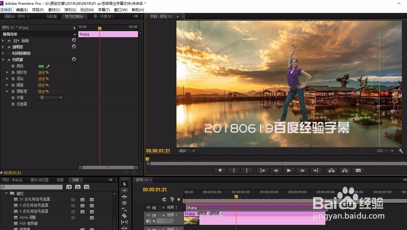Go to Out point
The width and height of the screenshot is (407, 230).
316,171
